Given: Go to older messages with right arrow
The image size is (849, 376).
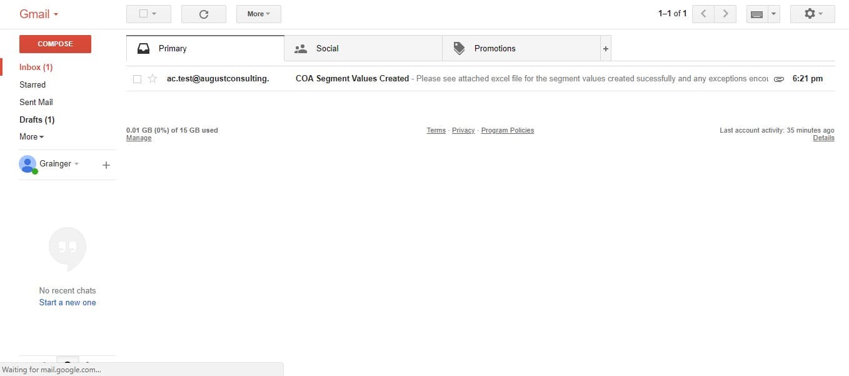Looking at the screenshot, I should [x=725, y=14].
